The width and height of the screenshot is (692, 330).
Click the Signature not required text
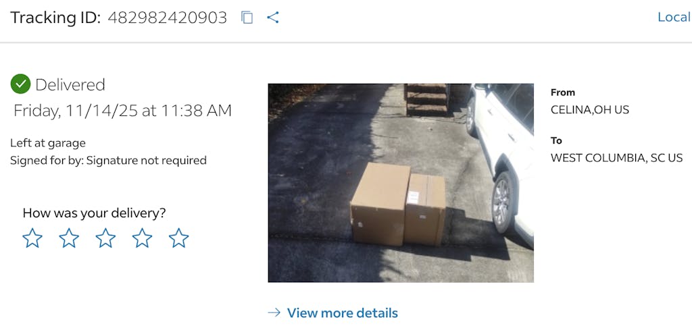pyautogui.click(x=147, y=161)
